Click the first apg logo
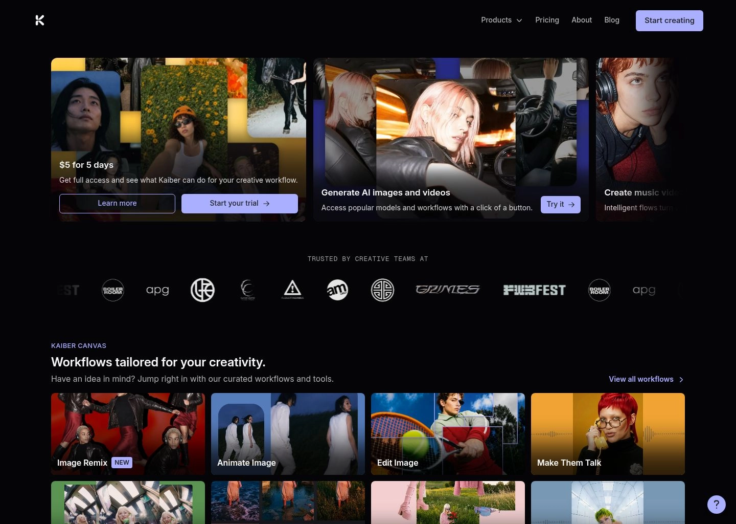Image resolution: width=736 pixels, height=524 pixels. [x=157, y=290]
